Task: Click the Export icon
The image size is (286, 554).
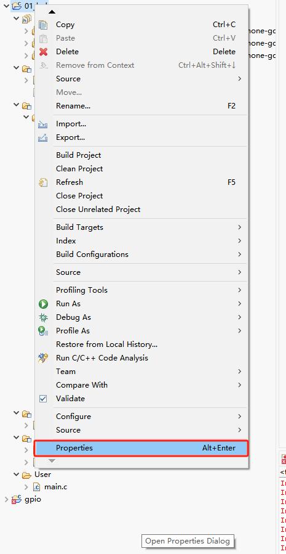Action: pos(42,137)
